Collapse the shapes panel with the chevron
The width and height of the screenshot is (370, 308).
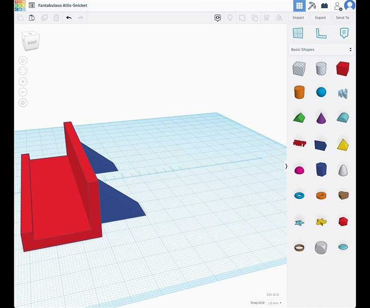tap(286, 166)
